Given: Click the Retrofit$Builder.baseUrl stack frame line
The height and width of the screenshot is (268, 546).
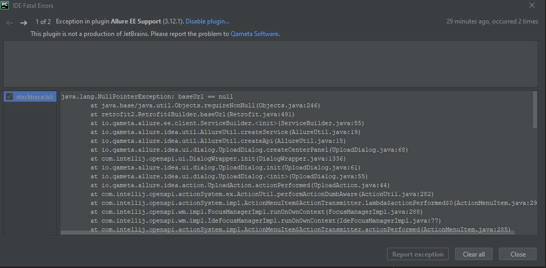Looking at the screenshot, I should pos(192,114).
